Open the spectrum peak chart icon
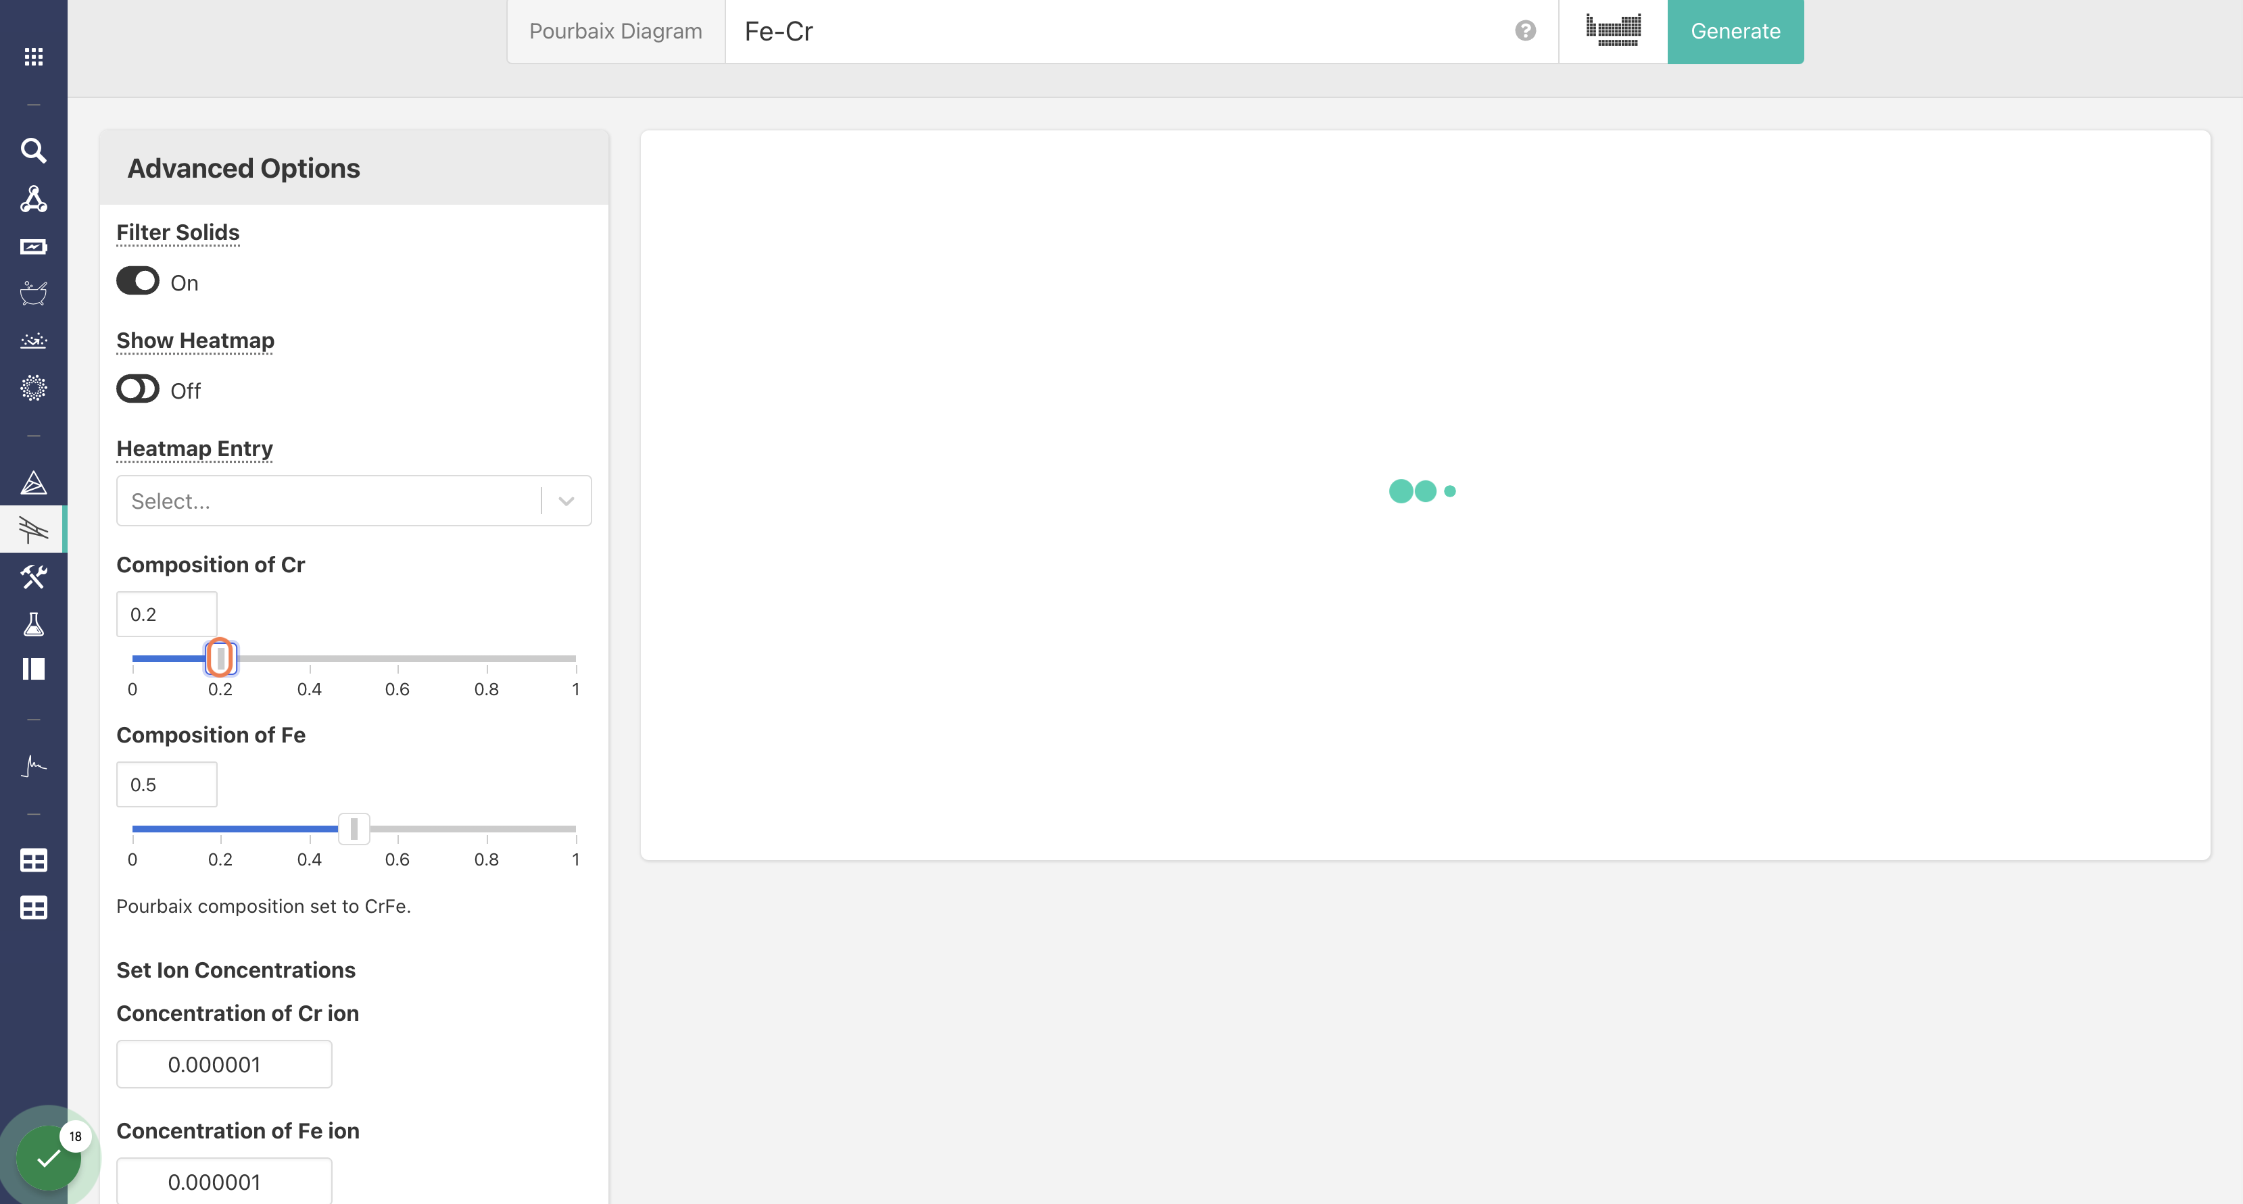 point(33,766)
